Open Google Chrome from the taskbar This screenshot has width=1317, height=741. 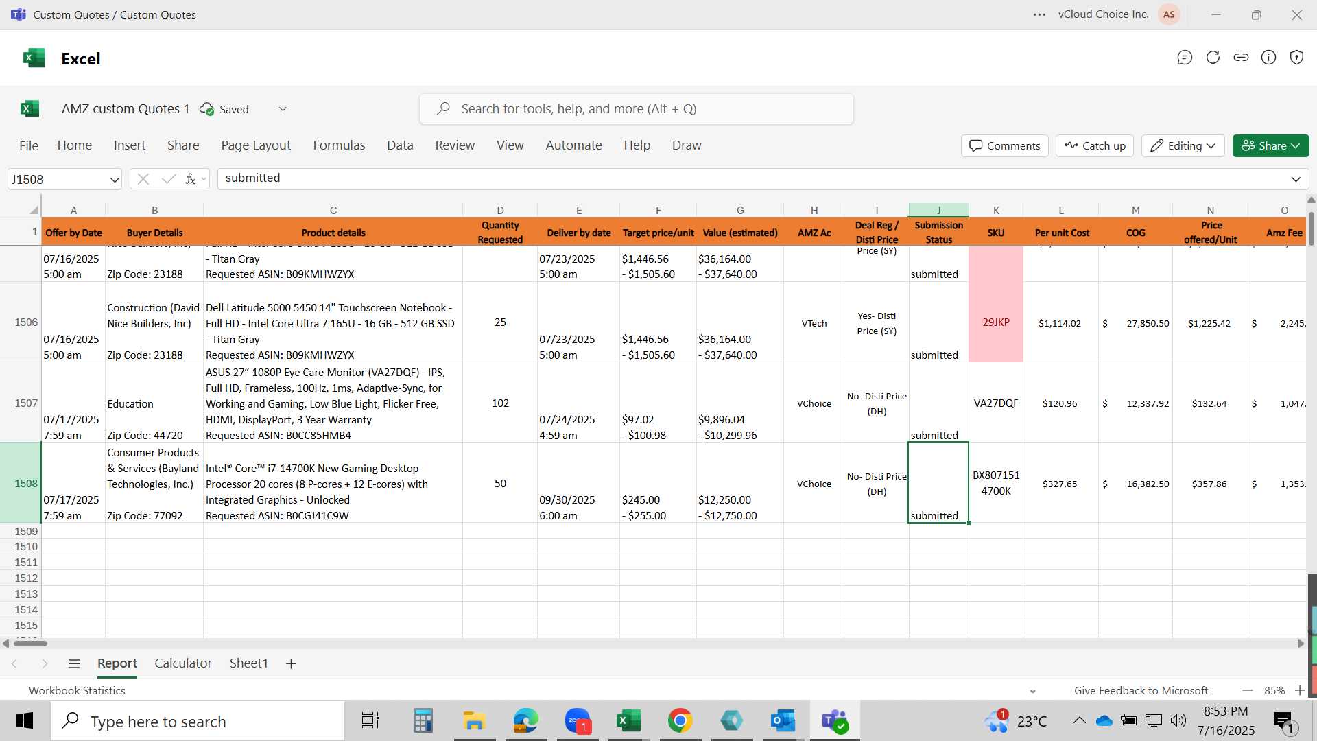coord(680,721)
